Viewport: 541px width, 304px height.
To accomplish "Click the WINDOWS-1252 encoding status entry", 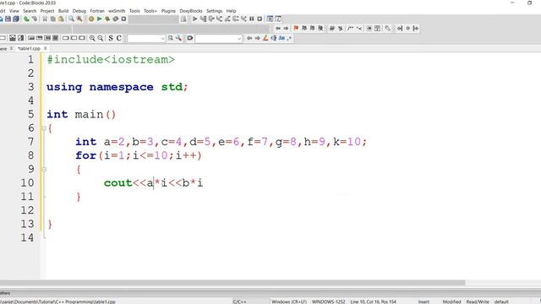I will click(x=329, y=301).
